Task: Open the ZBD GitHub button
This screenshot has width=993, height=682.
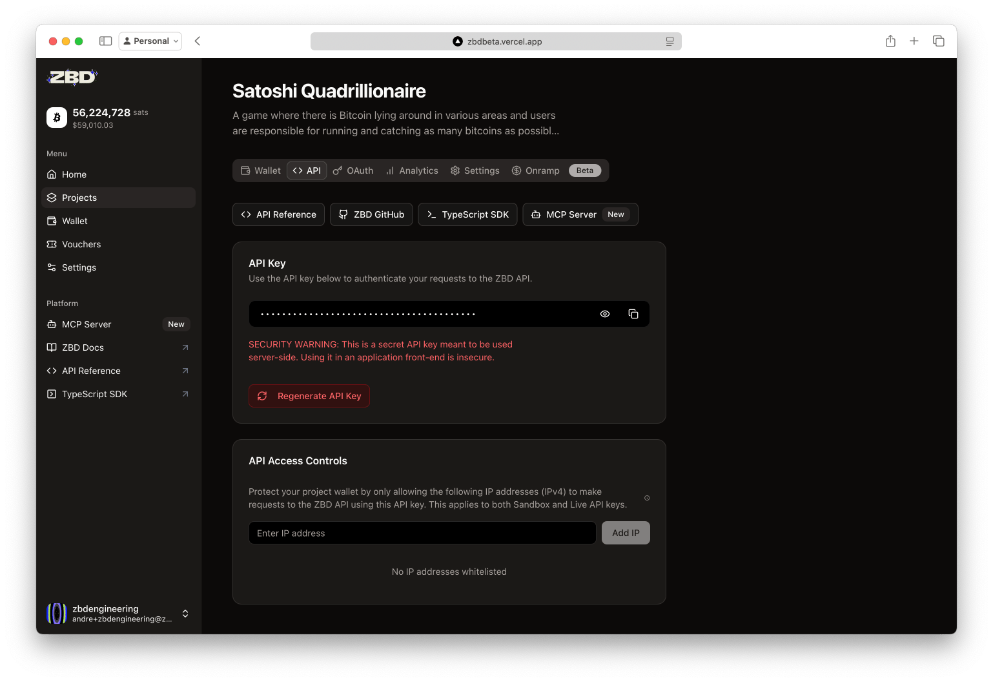Action: [371, 214]
